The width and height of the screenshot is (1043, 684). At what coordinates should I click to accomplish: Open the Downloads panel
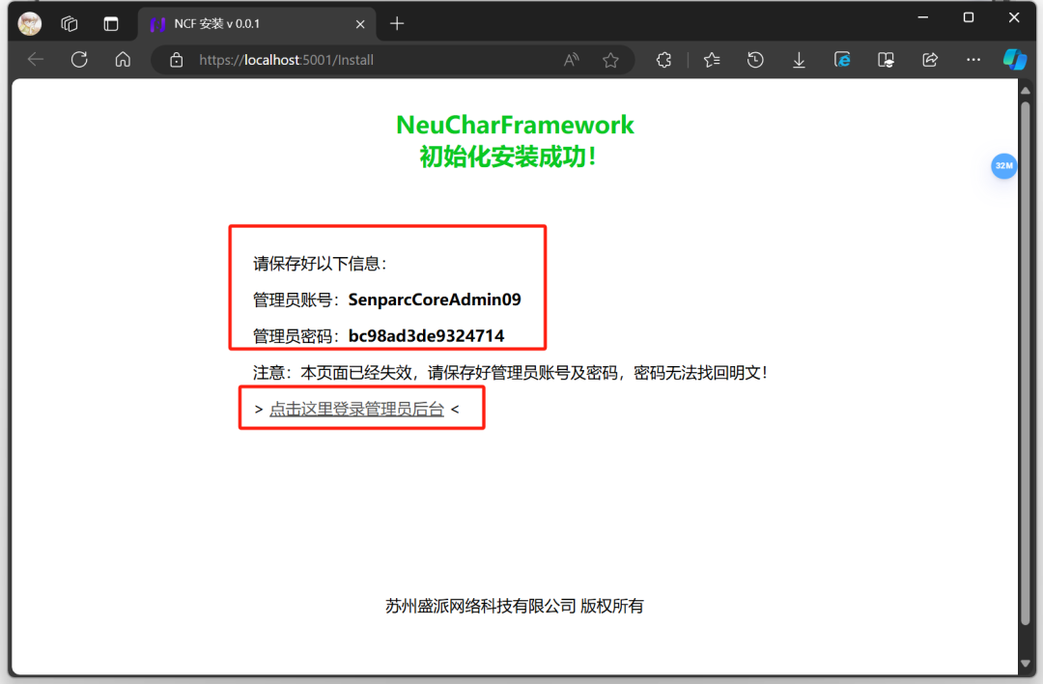tap(799, 60)
